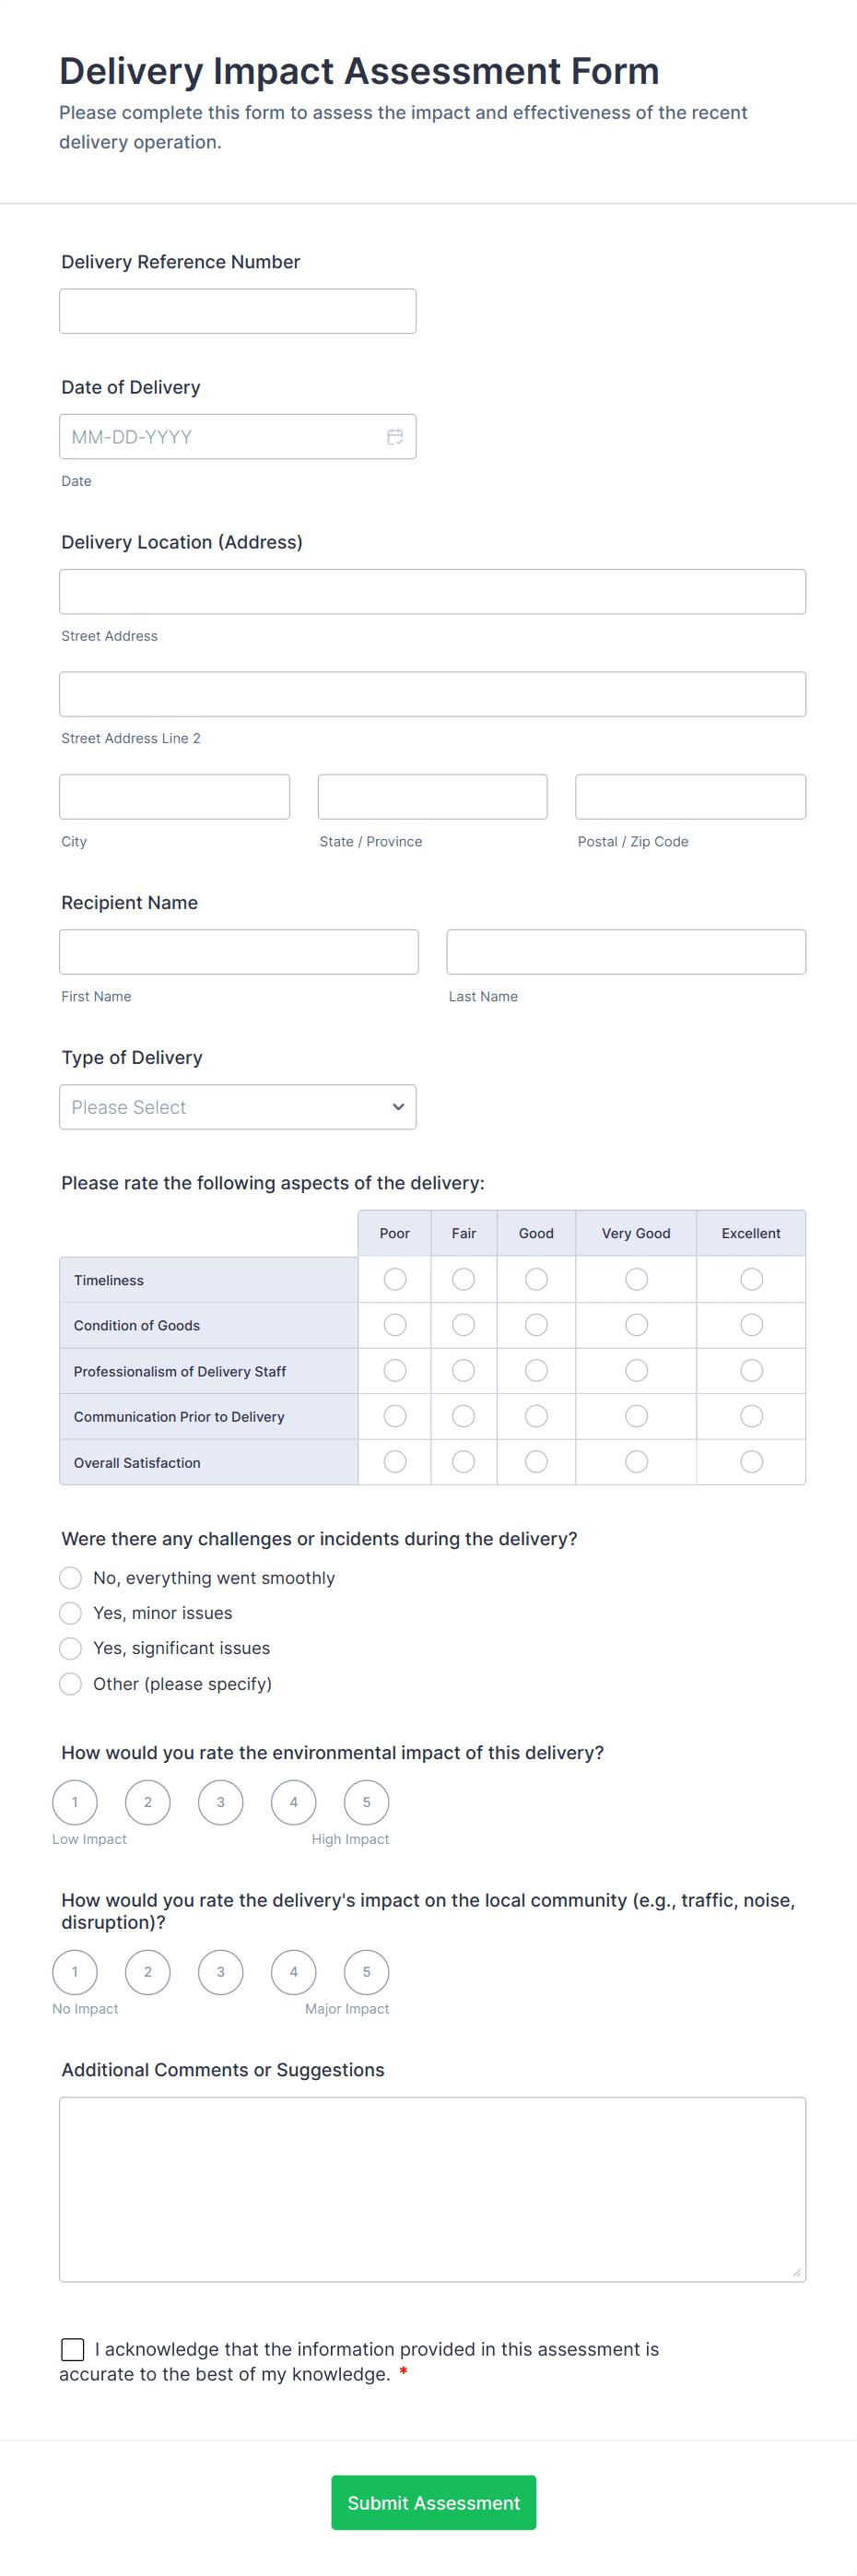
Task: Expand the Type of Delivery dropdown
Action: pyautogui.click(x=238, y=1107)
